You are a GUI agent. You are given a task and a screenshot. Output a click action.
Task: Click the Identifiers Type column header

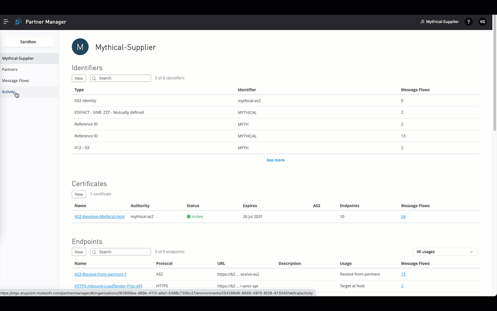tap(79, 90)
